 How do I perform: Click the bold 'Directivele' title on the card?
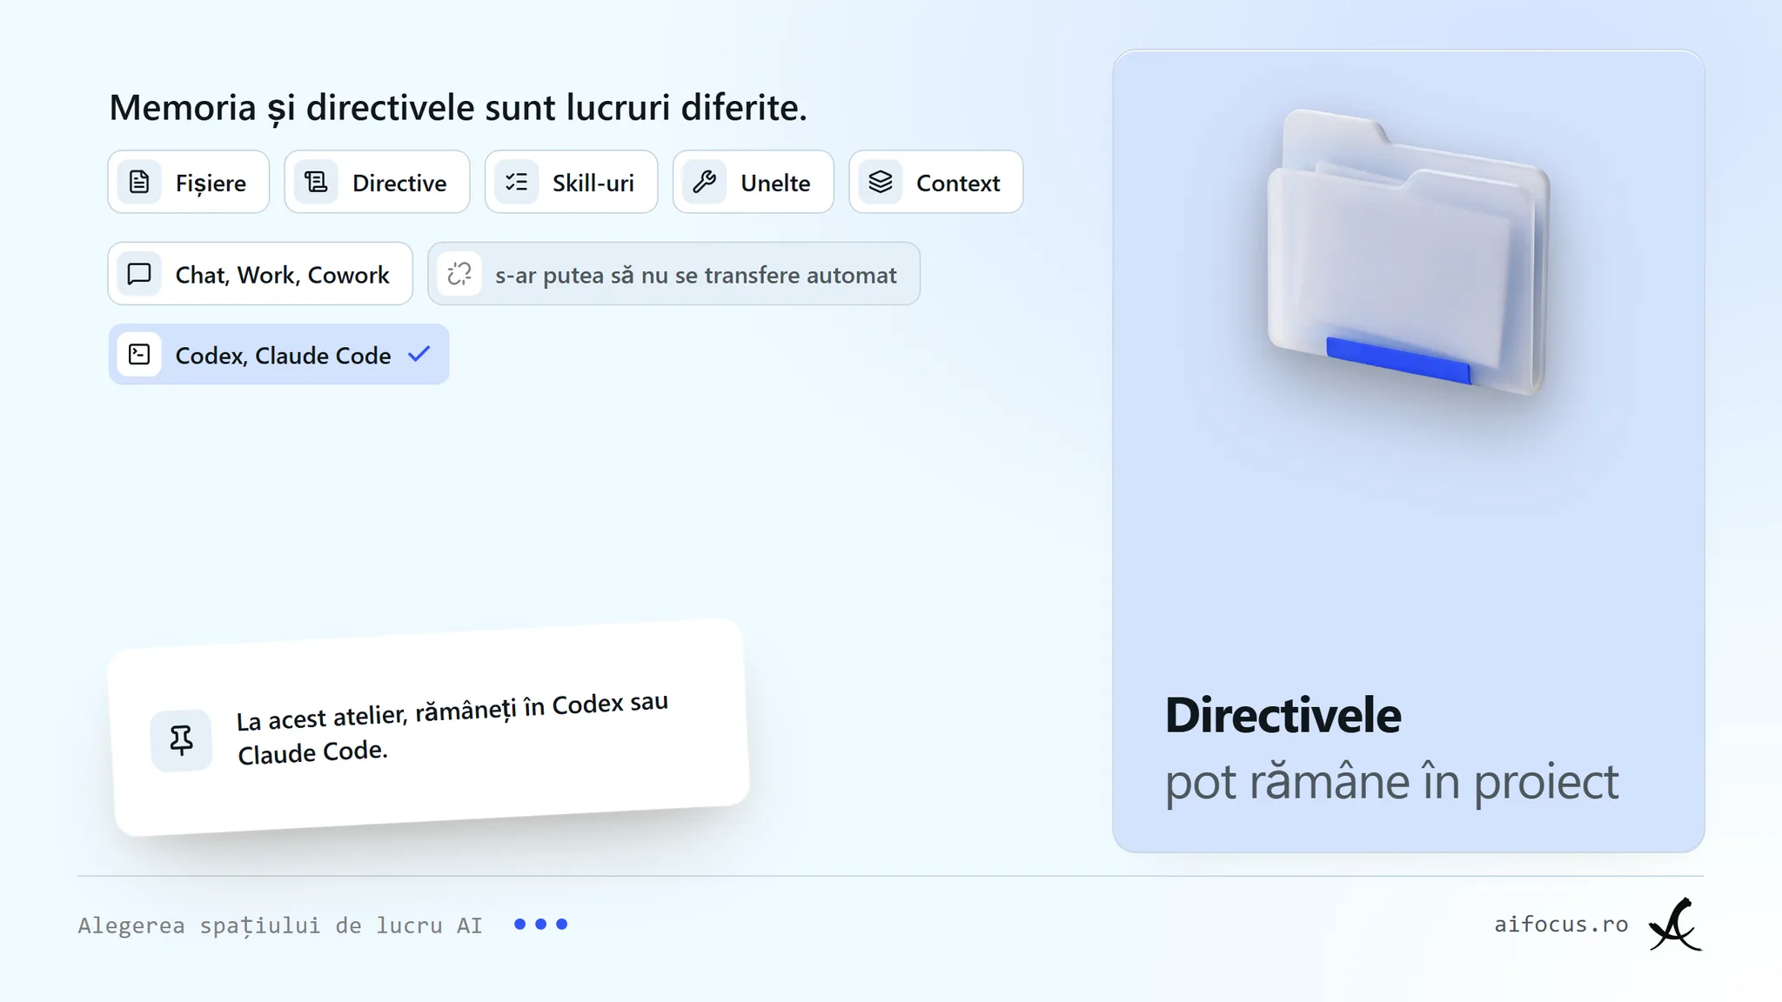1283,715
